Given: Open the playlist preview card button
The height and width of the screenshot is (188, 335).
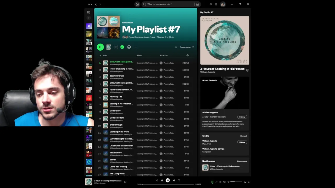Looking at the screenshot, I should point(109,47).
